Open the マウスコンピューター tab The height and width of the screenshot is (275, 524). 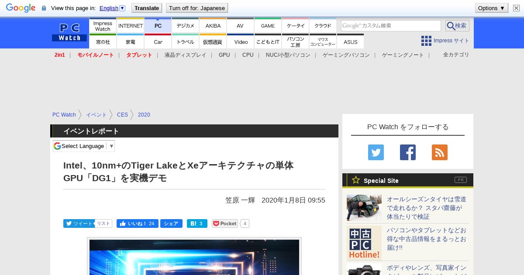tap(323, 41)
